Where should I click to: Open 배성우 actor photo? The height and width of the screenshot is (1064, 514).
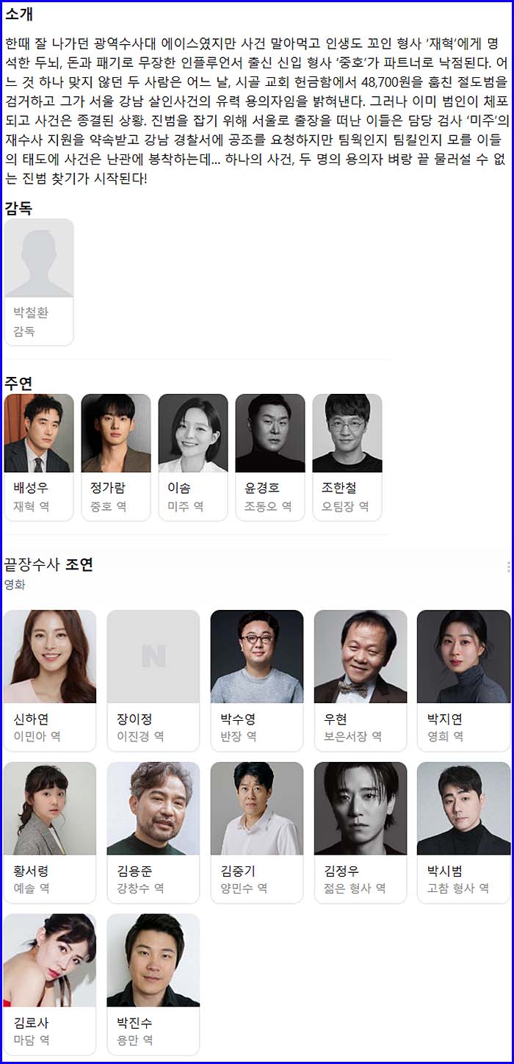[x=39, y=433]
